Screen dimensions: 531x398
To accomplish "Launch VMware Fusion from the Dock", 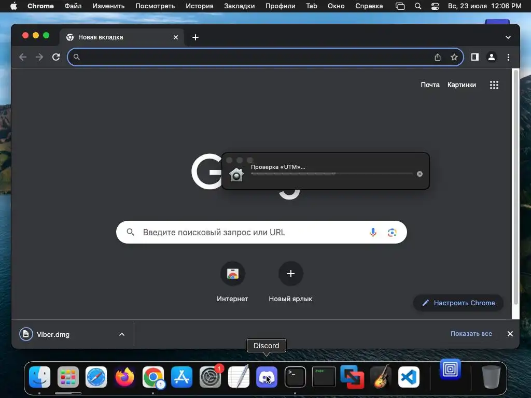I will point(352,377).
